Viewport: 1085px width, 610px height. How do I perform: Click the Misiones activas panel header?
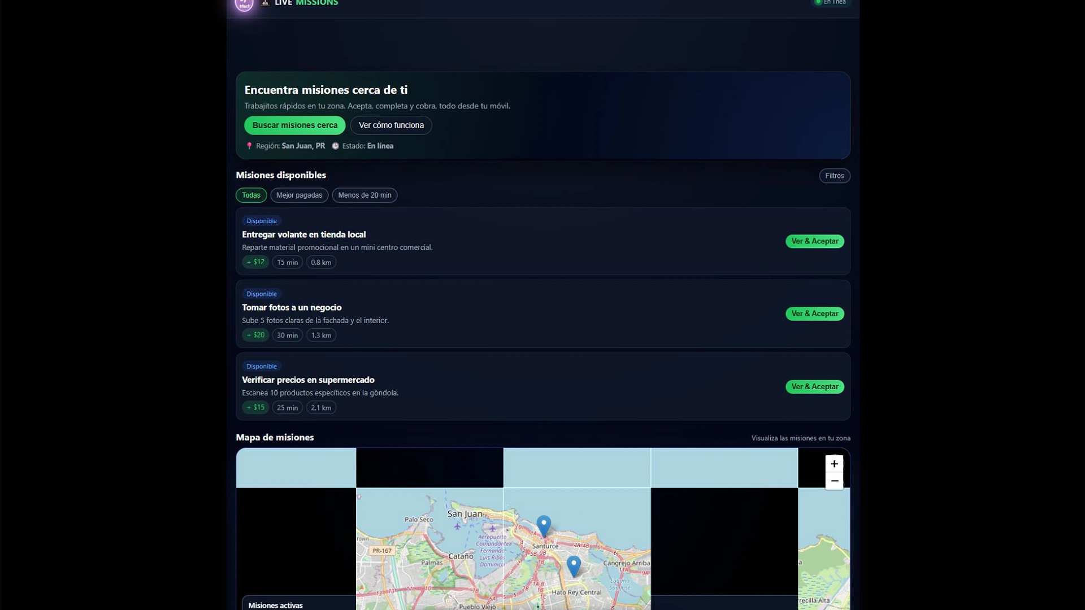[x=275, y=605]
